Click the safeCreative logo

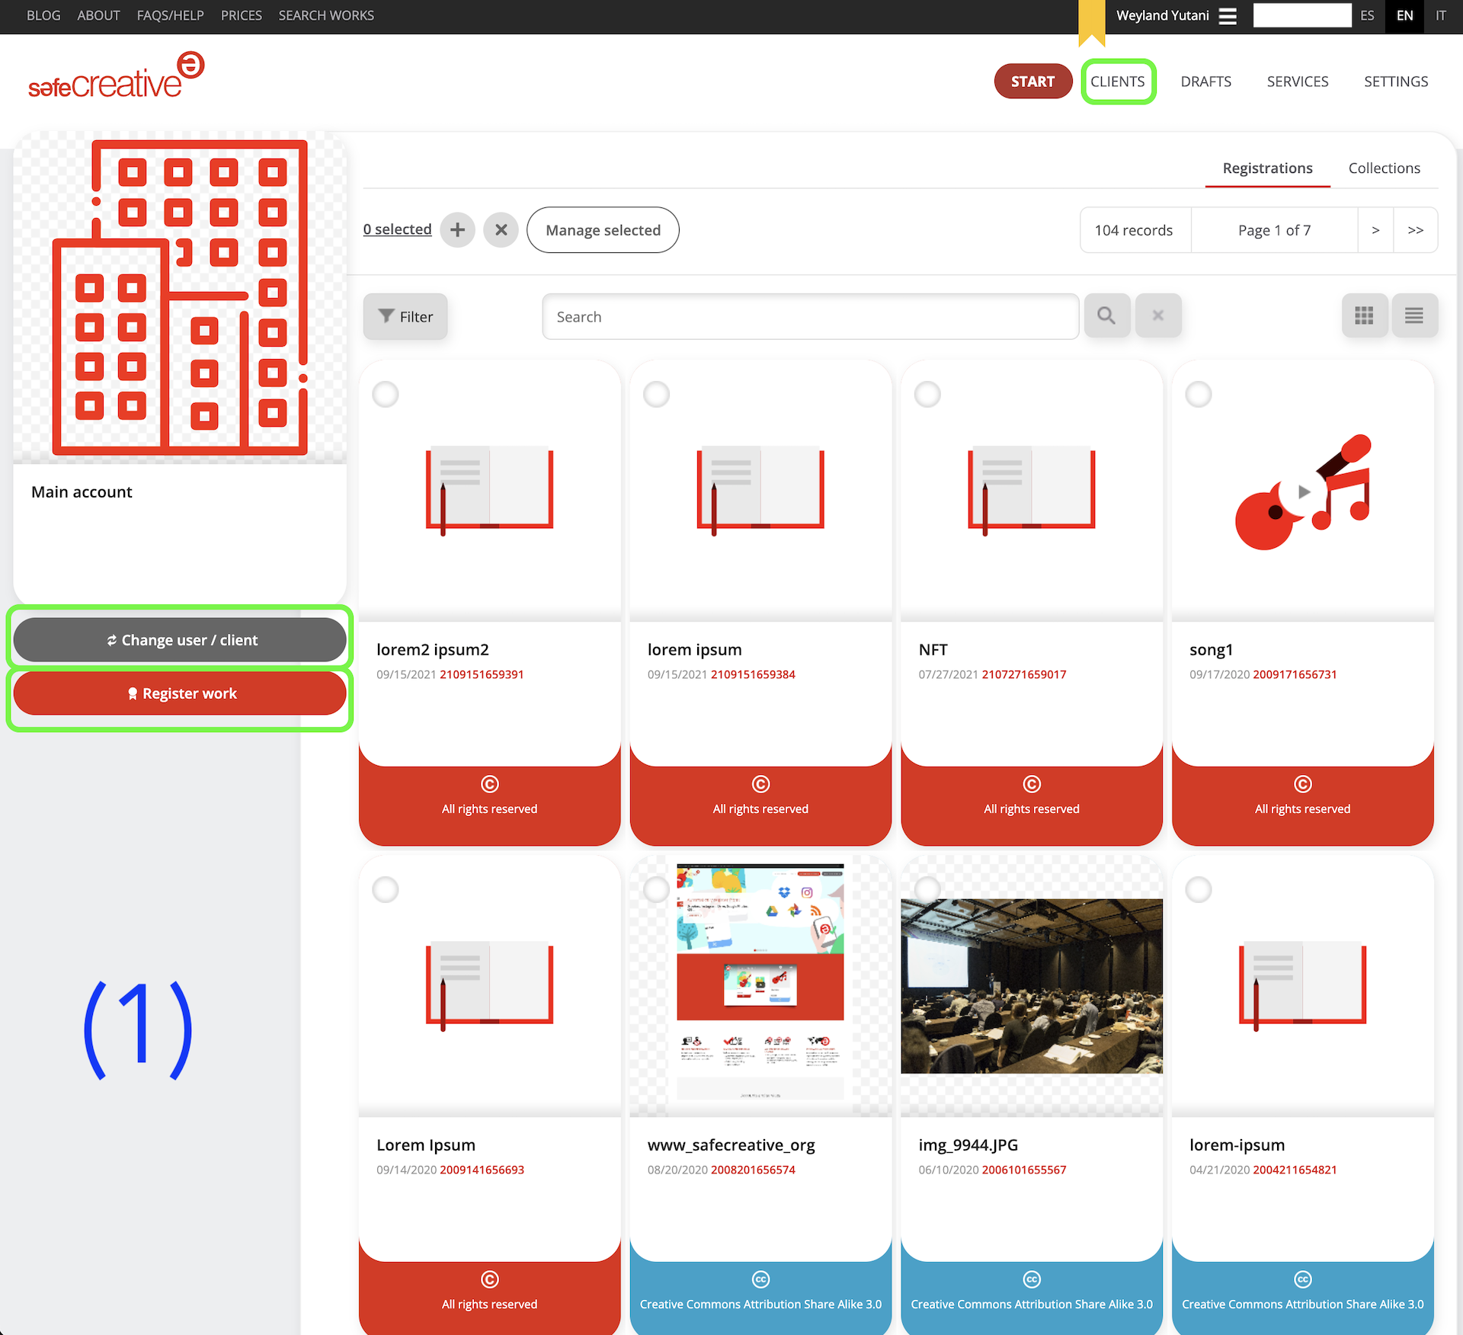(116, 76)
